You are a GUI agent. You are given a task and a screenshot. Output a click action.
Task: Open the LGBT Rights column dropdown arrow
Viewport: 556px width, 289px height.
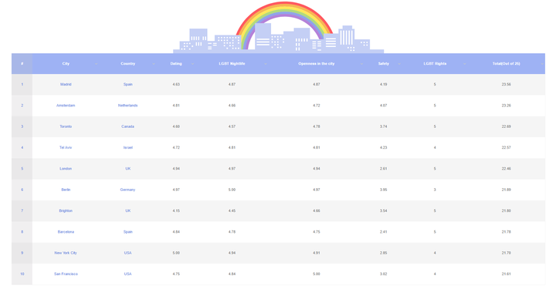coord(464,64)
